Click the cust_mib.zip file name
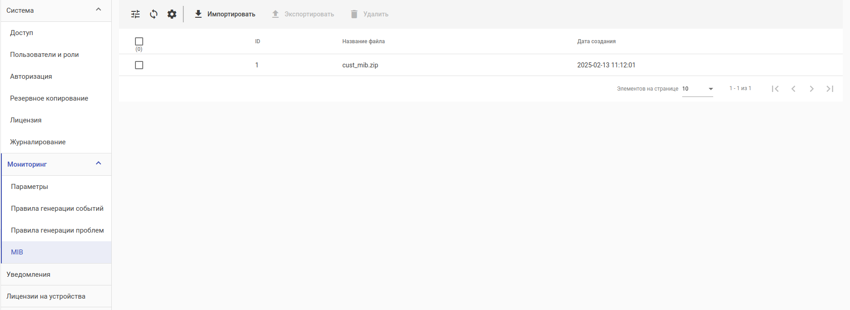 coord(360,65)
